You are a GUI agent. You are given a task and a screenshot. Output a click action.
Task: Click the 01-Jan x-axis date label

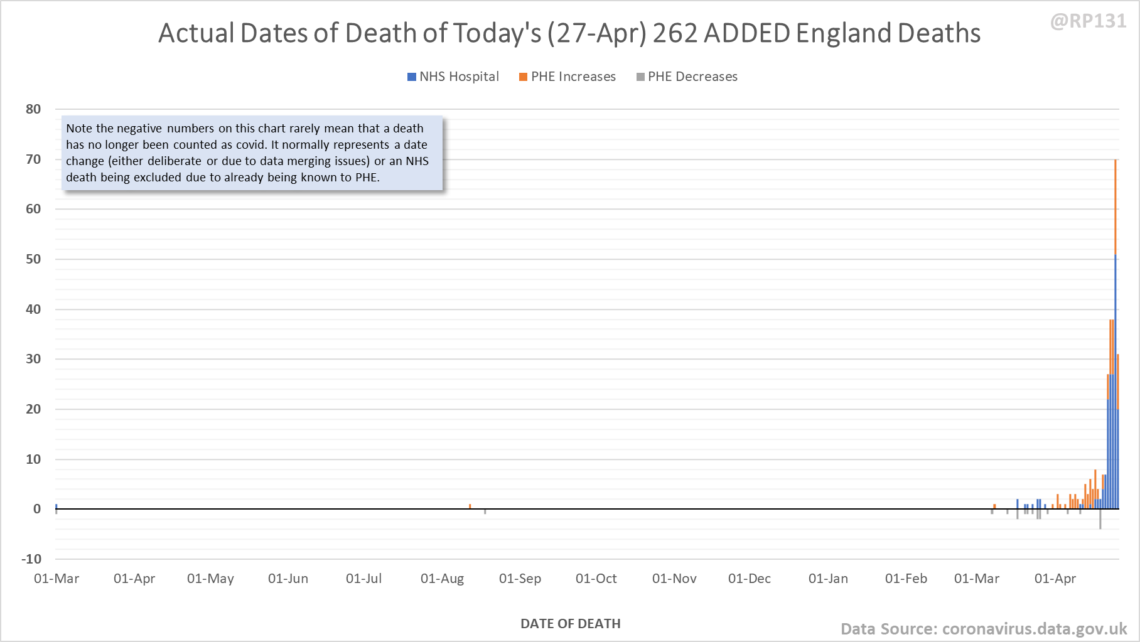click(828, 579)
